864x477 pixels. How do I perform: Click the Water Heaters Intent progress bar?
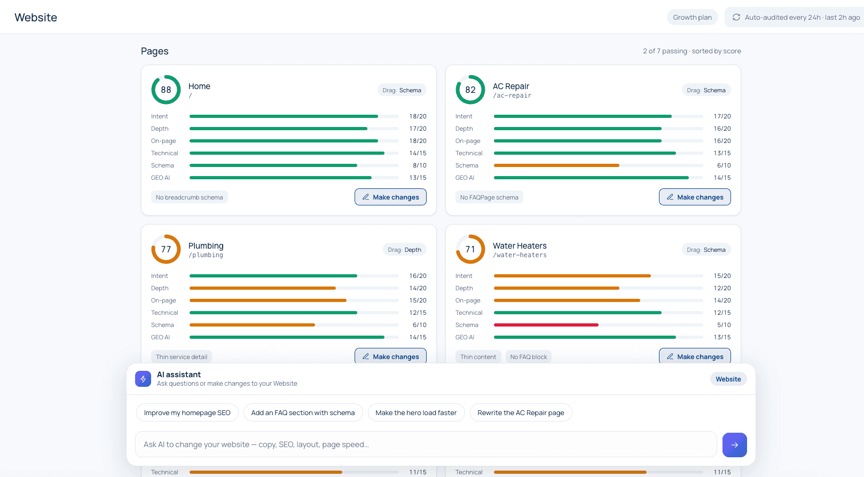pyautogui.click(x=599, y=276)
